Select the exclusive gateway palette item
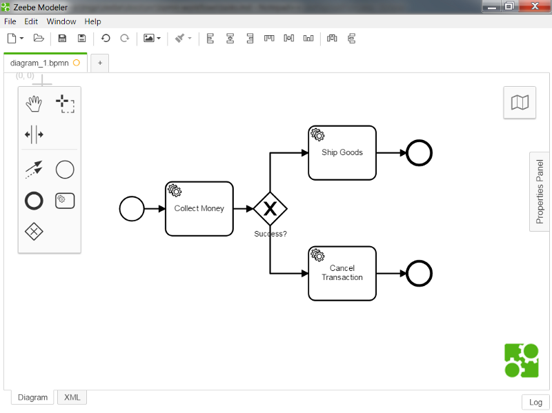Image resolution: width=552 pixels, height=413 pixels. coord(34,232)
